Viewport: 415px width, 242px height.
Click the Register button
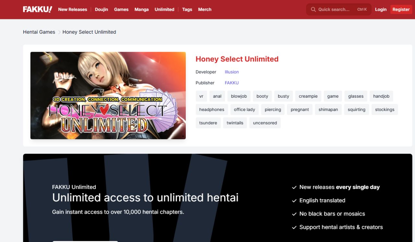click(401, 9)
